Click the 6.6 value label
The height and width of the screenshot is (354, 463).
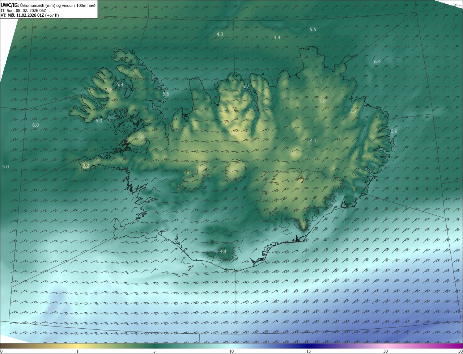click(x=166, y=94)
